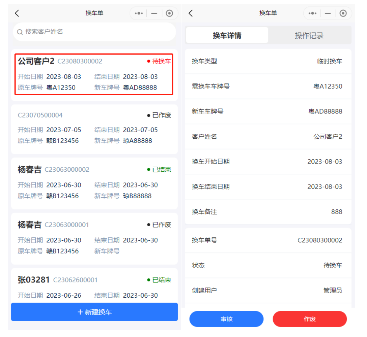Minimize the left mini program panel
Image resolution: width=367 pixels, height=337 pixels.
(154, 13)
